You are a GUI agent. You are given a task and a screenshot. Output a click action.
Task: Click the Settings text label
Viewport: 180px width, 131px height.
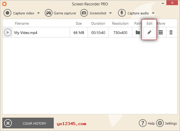(171, 123)
